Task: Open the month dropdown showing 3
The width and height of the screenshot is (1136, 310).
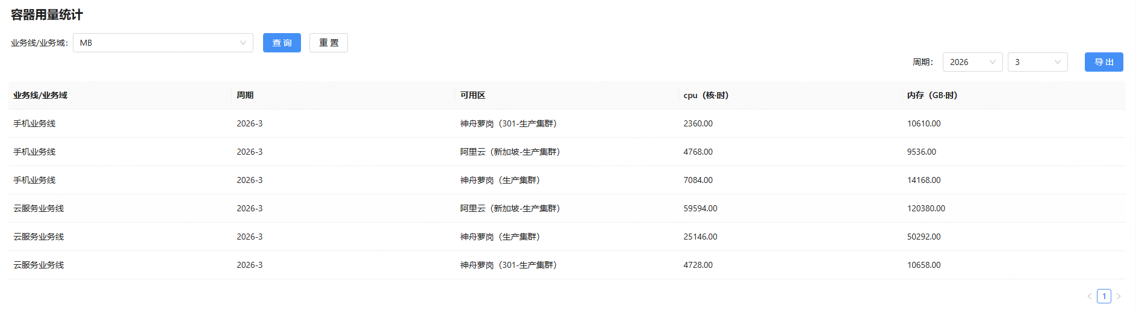Action: pyautogui.click(x=1037, y=62)
